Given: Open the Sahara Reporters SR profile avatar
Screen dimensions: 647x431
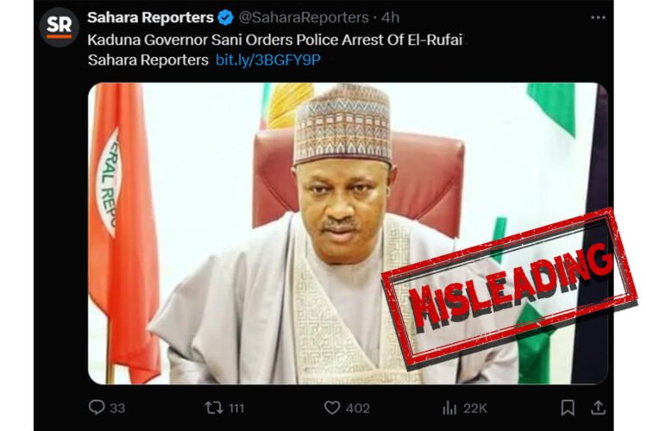Looking at the screenshot, I should point(59,27).
